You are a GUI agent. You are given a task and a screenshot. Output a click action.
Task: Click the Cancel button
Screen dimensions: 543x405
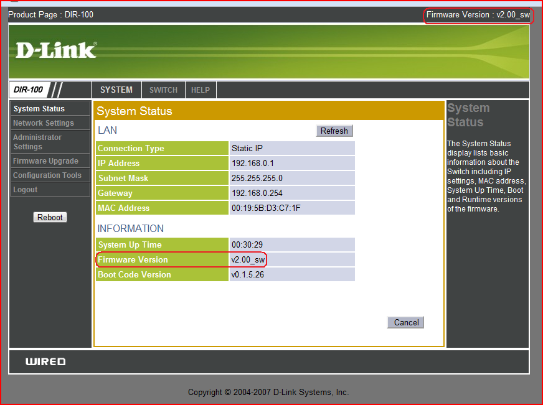(x=406, y=322)
